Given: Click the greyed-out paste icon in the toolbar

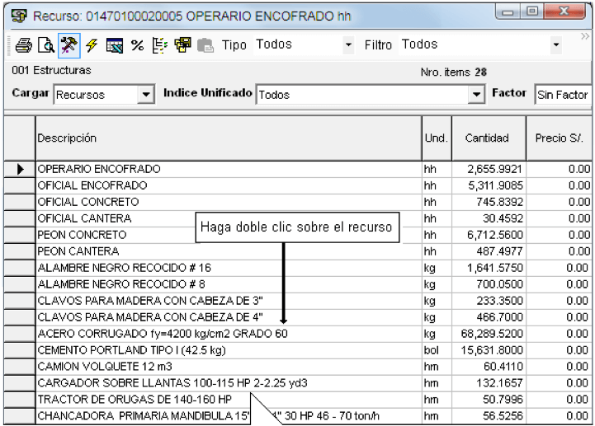Looking at the screenshot, I should pos(205,45).
